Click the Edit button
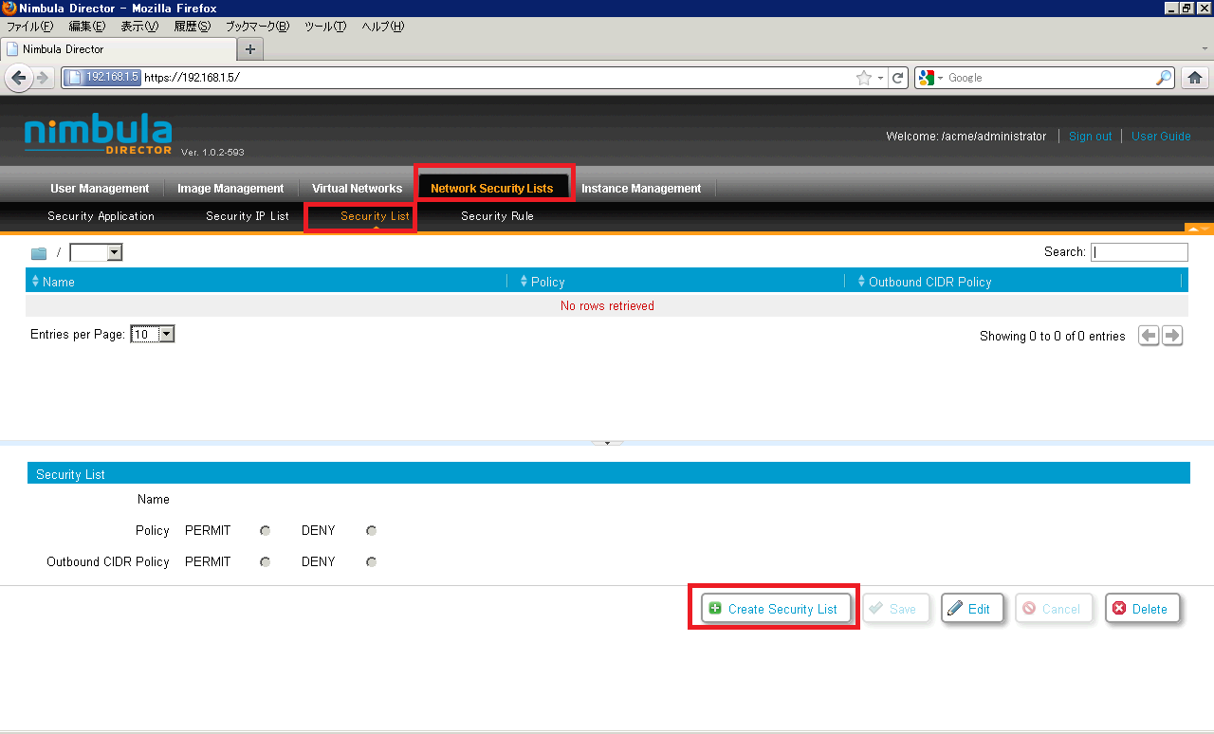1214x734 pixels. tap(972, 609)
